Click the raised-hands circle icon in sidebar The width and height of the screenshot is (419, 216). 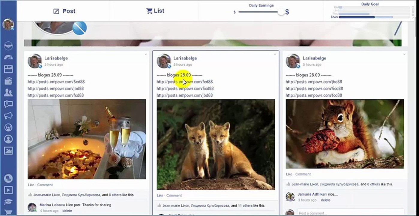pyautogui.click(x=8, y=127)
